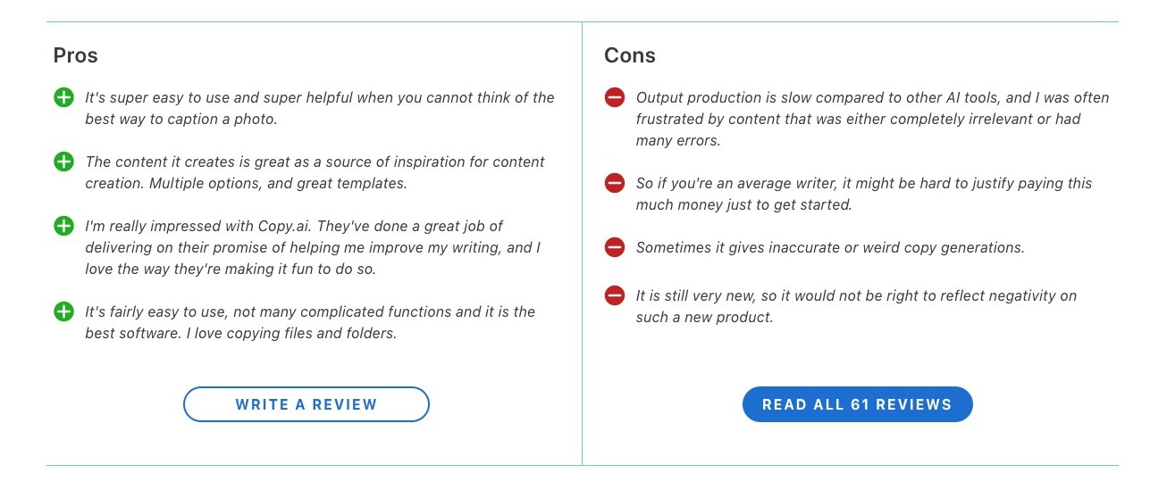Click the Cons heading
Viewport: 1150px width, 498px height.
tap(630, 55)
